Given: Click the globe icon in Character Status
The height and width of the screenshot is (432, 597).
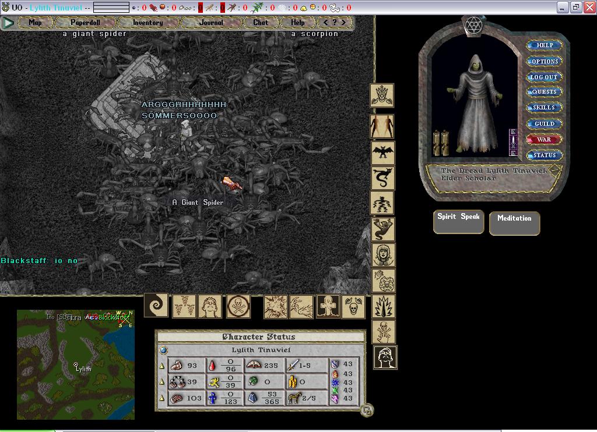Looking at the screenshot, I should tap(163, 350).
